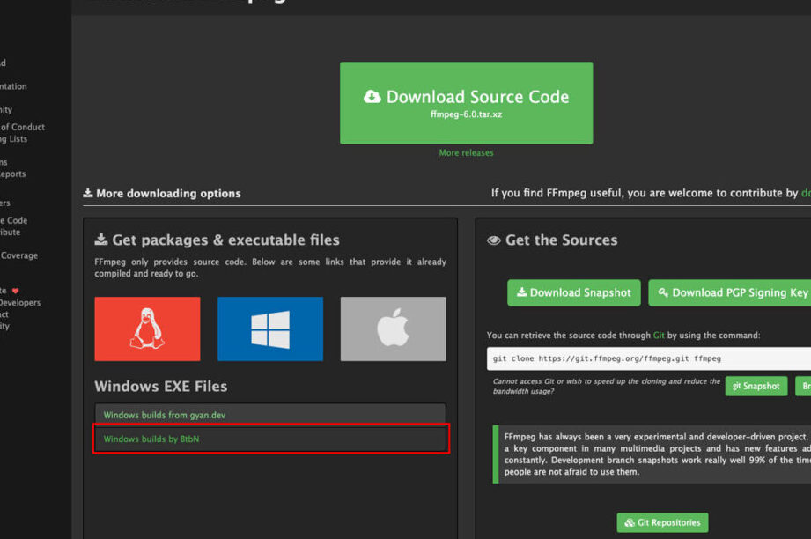Viewport: 811px width, 539px height.
Task: Open the Git Repositories button
Action: pos(662,522)
